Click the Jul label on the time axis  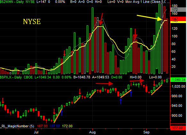click(36, 132)
